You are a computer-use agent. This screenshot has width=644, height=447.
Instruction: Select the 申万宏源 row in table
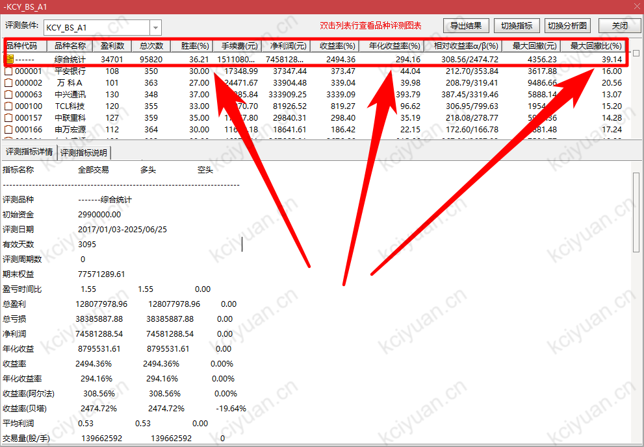click(x=70, y=130)
